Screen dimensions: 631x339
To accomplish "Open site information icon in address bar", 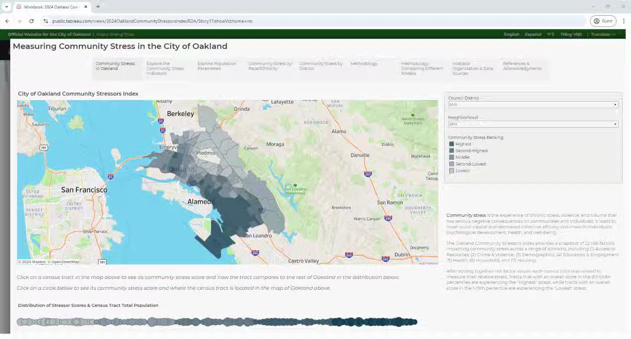I will 45,21.
